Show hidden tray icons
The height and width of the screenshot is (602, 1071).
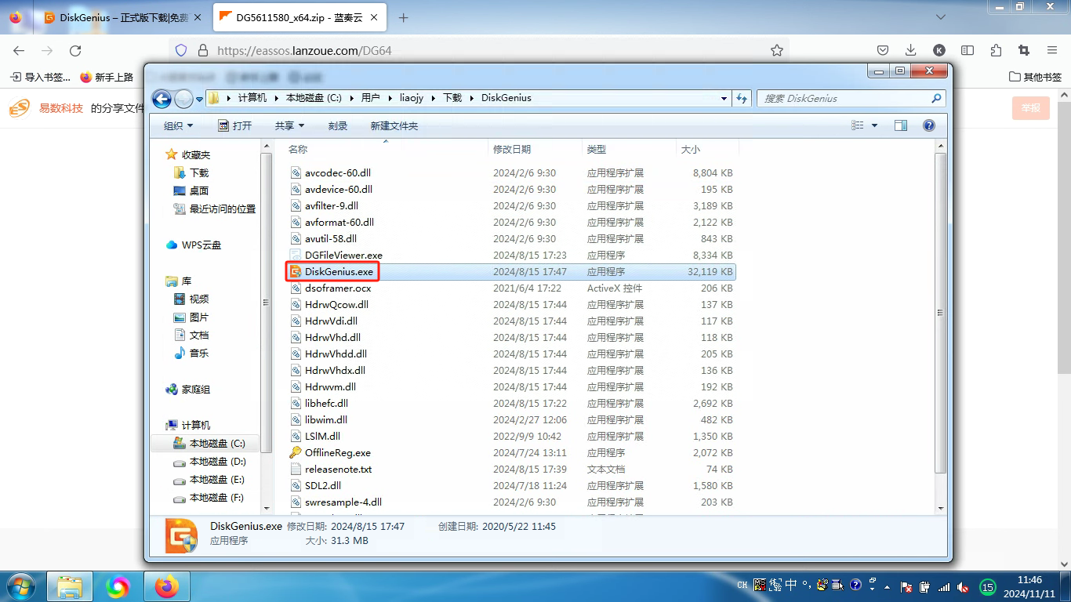[x=888, y=586]
